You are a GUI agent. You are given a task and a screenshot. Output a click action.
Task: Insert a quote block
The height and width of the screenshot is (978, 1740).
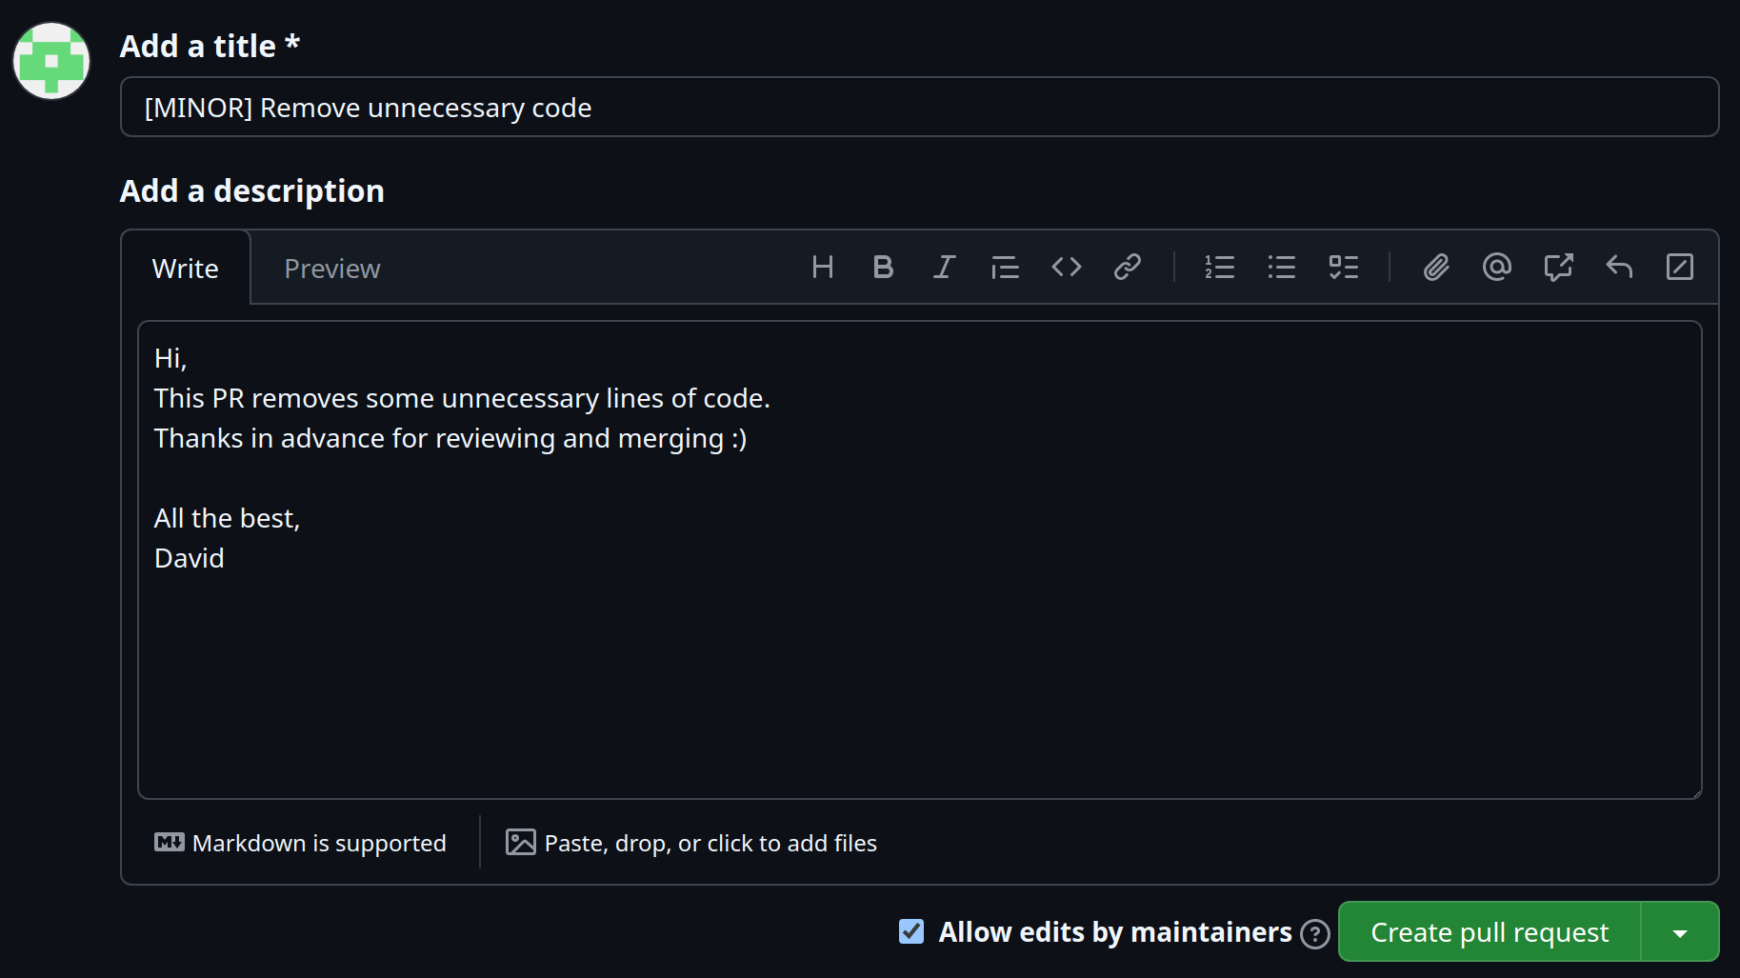(1005, 268)
